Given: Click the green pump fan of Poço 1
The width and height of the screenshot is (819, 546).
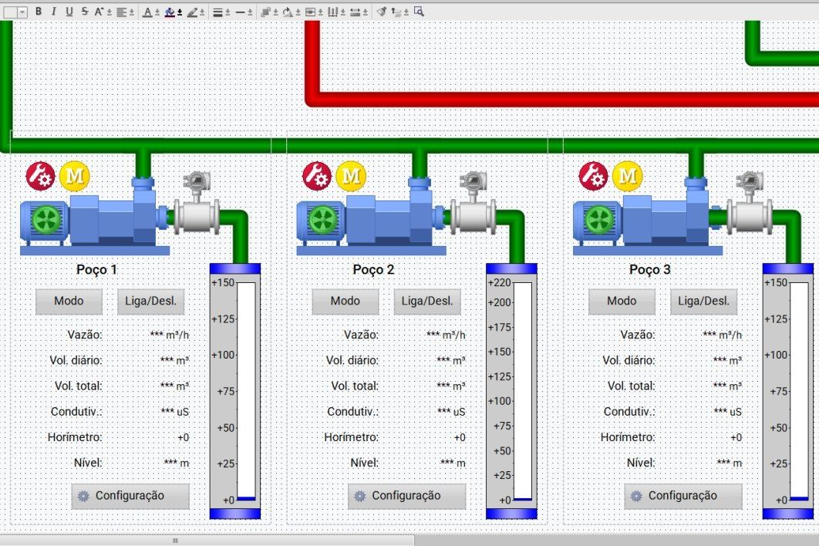Looking at the screenshot, I should pos(46,220).
